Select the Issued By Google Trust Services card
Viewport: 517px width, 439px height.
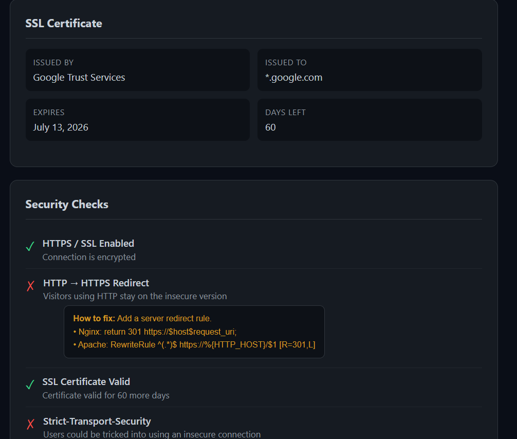(x=138, y=70)
